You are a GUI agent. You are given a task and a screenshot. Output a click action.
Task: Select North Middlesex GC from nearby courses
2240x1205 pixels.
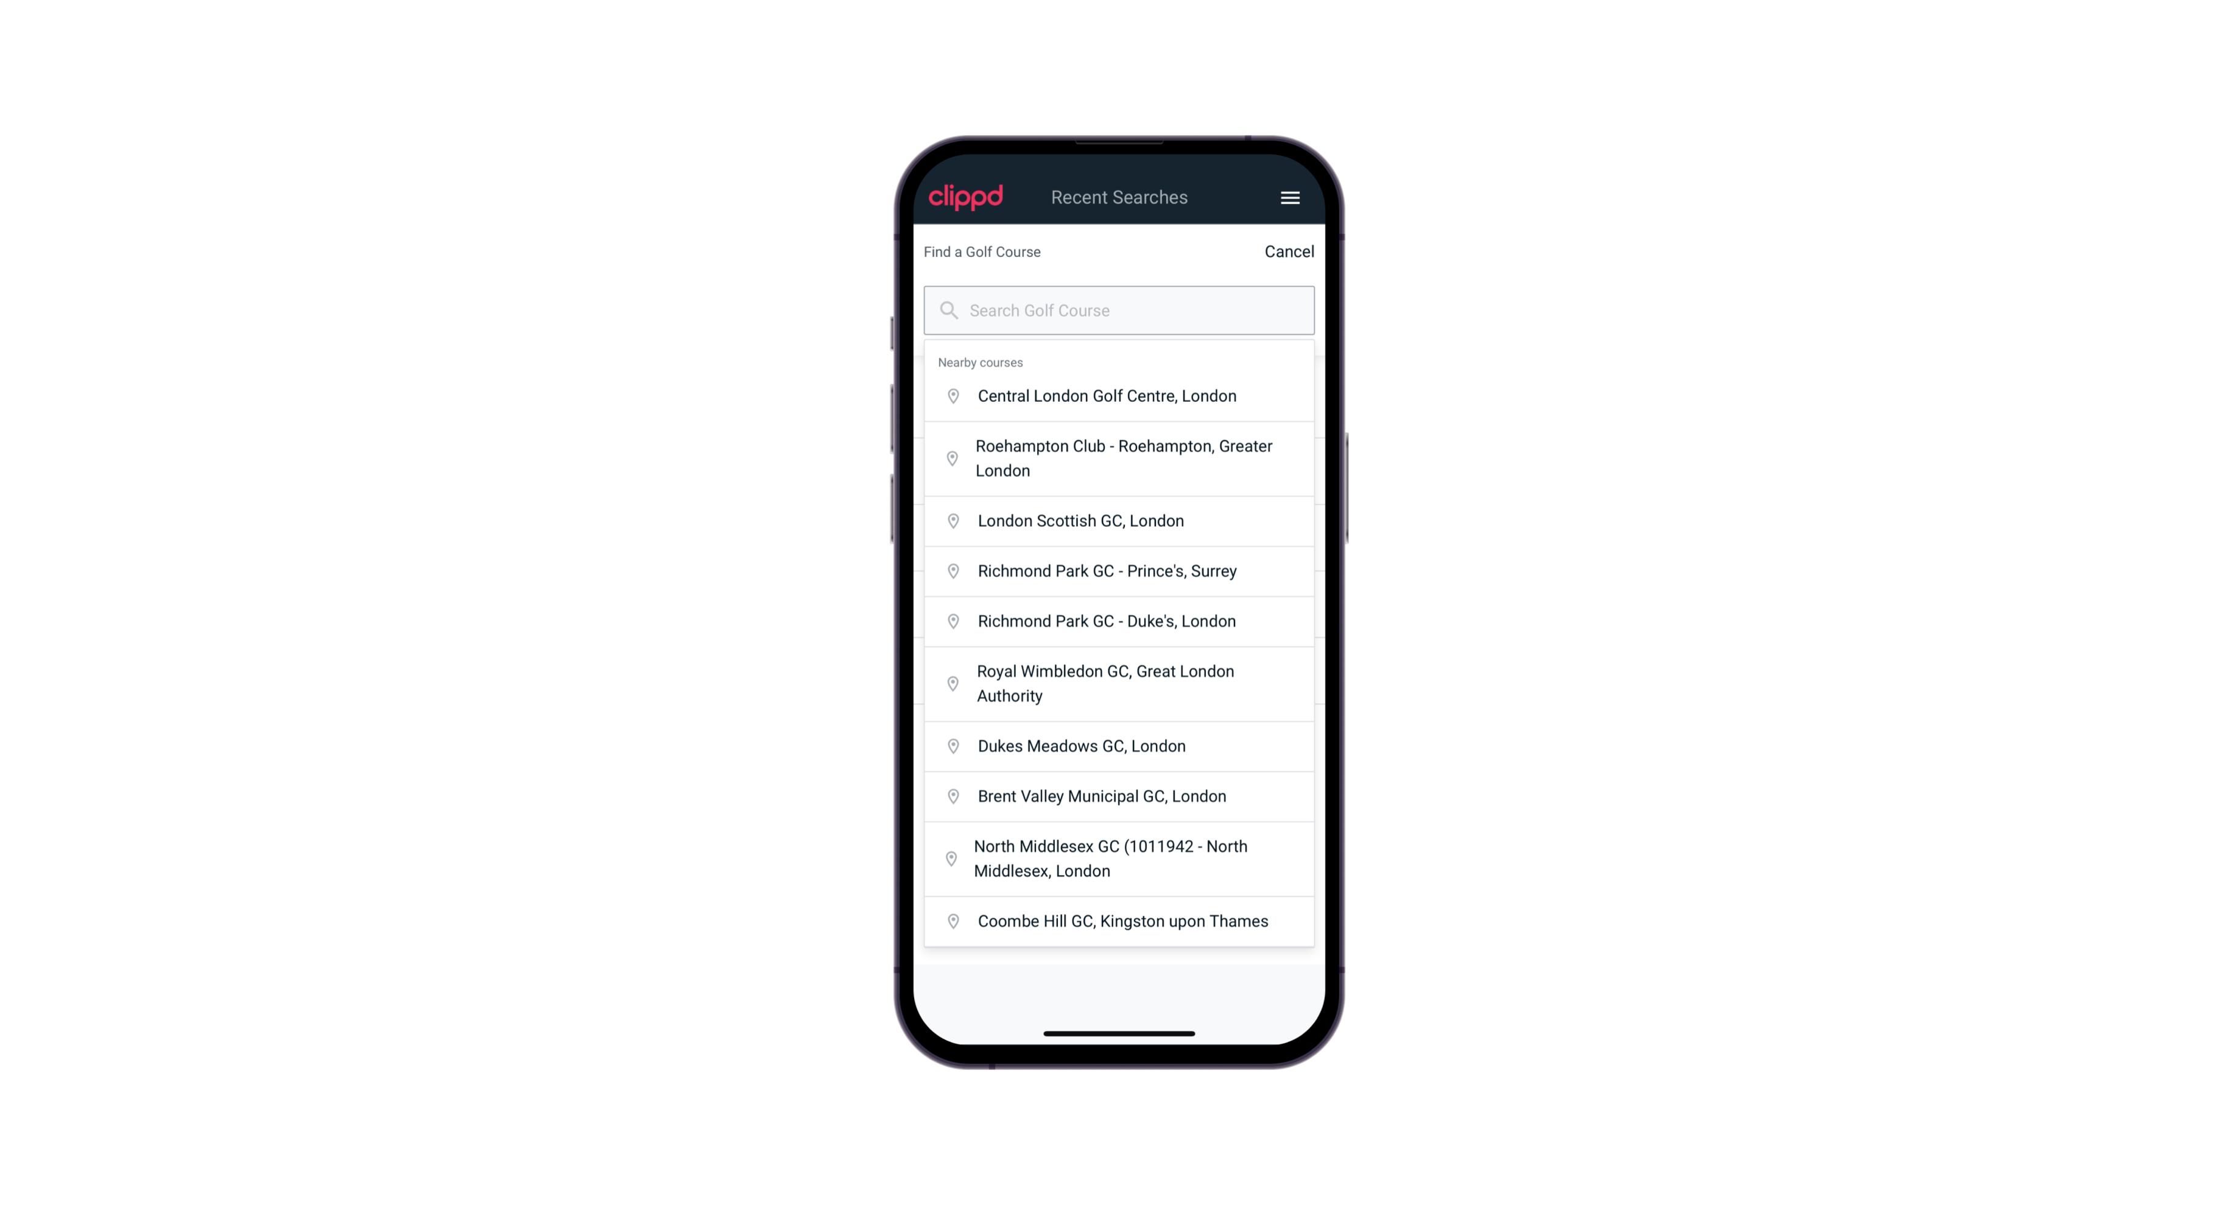tap(1120, 858)
